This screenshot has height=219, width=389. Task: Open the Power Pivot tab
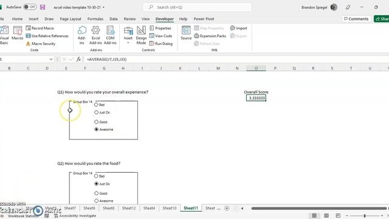point(204,19)
